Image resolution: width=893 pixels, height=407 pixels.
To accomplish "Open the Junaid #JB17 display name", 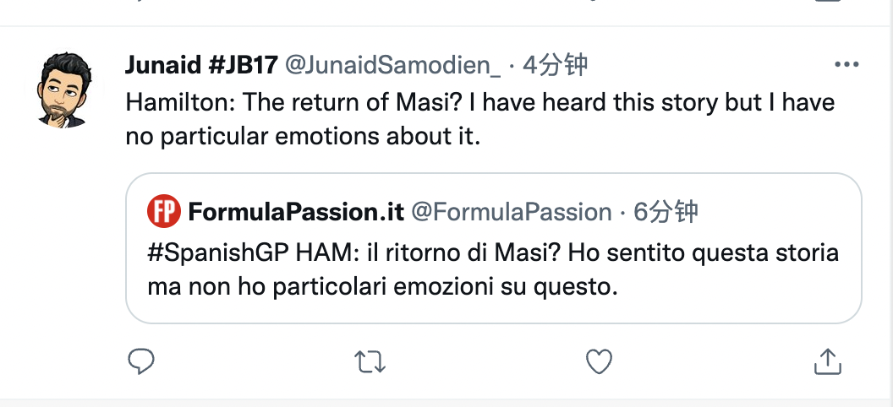I will pos(201,66).
